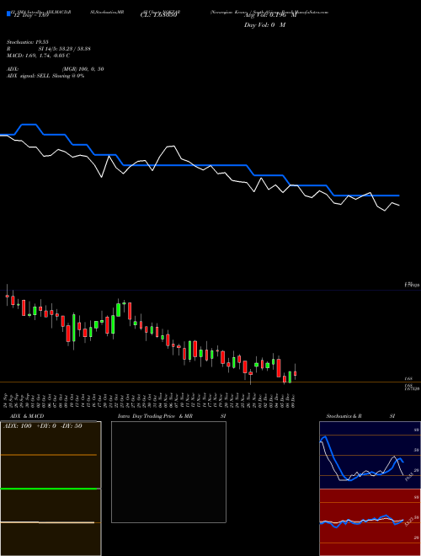Click the blue 12 Day SMA legend square
Image resolution: width=421 pixels, height=556 pixels.
click(8, 13)
